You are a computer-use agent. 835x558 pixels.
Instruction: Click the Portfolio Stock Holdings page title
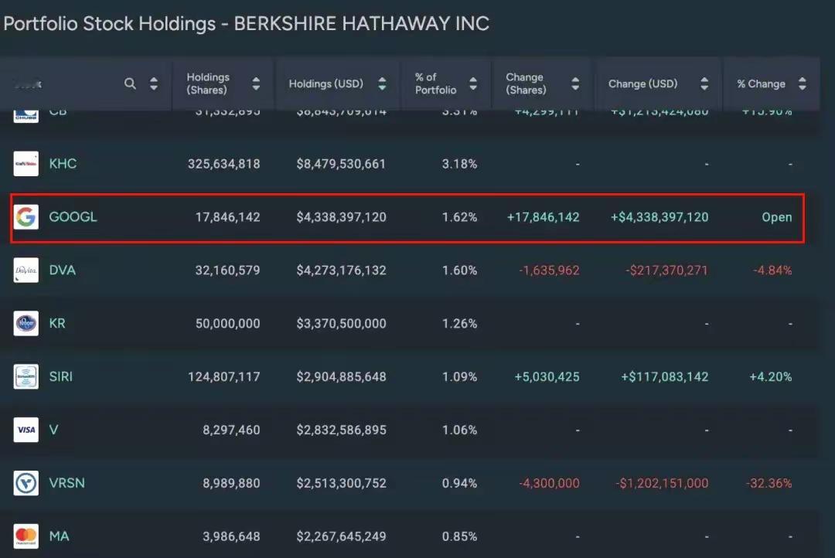(x=247, y=24)
